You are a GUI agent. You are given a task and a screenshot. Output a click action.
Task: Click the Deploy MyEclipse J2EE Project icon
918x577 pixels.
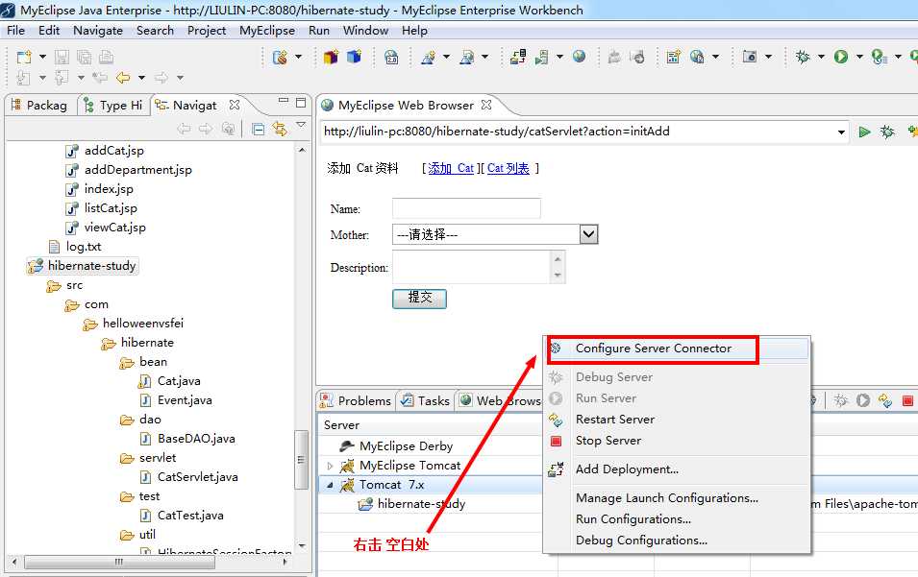(517, 56)
